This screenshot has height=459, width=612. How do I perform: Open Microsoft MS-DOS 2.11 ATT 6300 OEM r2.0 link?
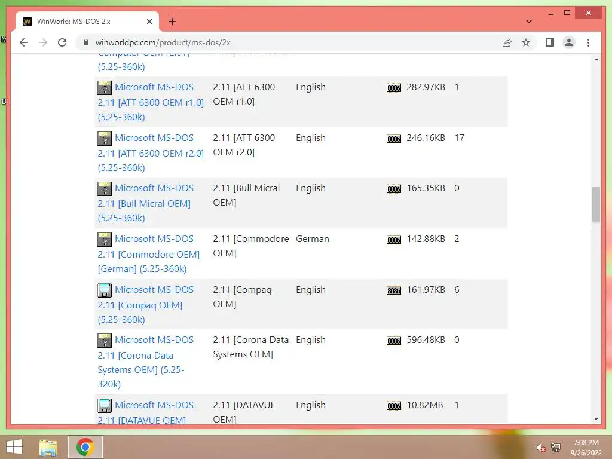point(151,152)
